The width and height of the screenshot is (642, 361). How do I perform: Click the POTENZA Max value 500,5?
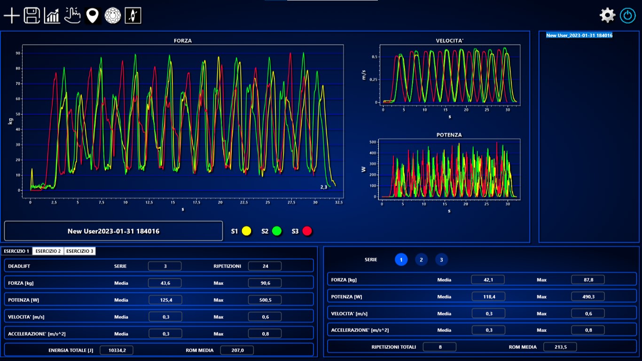pyautogui.click(x=265, y=300)
